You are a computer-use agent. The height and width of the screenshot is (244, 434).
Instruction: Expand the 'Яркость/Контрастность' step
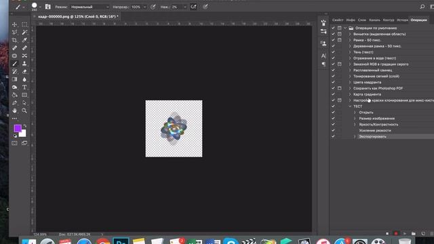click(355, 125)
